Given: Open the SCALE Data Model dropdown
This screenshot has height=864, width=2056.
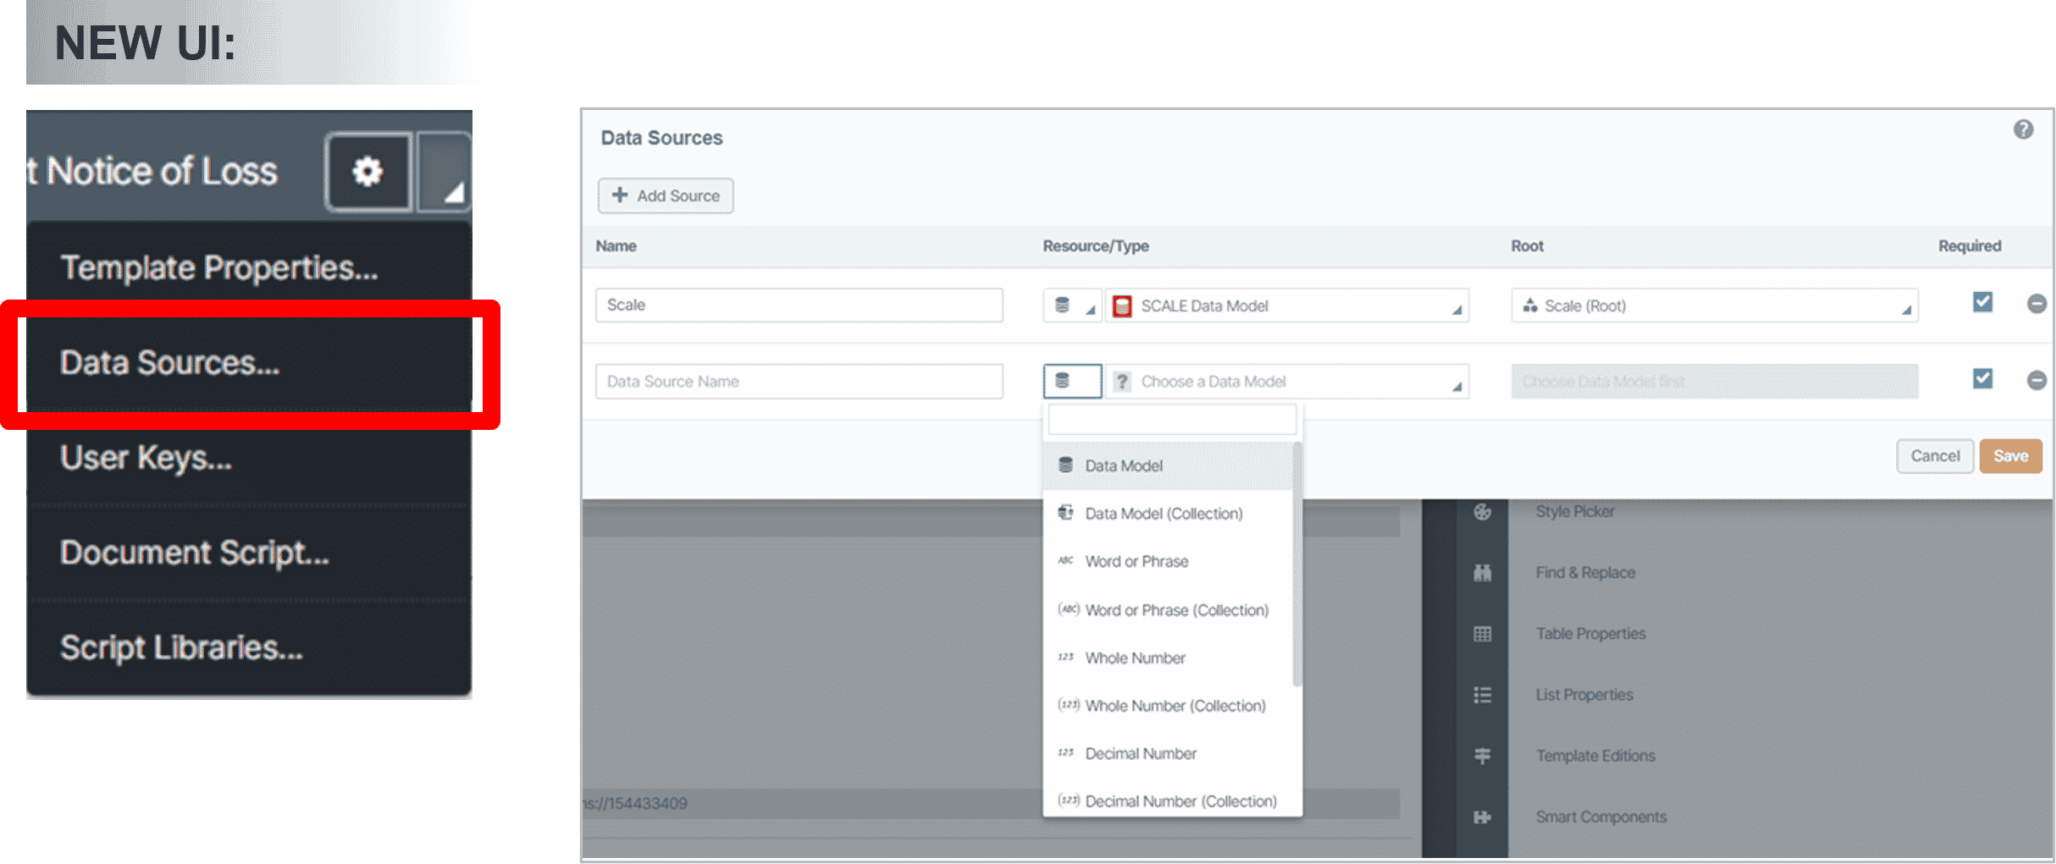Looking at the screenshot, I should click(x=1287, y=305).
